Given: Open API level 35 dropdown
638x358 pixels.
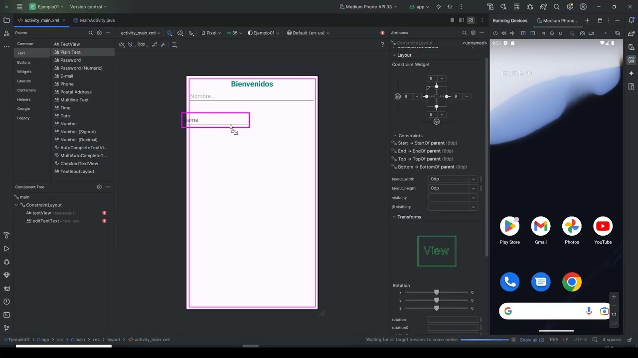Looking at the screenshot, I should point(234,33).
